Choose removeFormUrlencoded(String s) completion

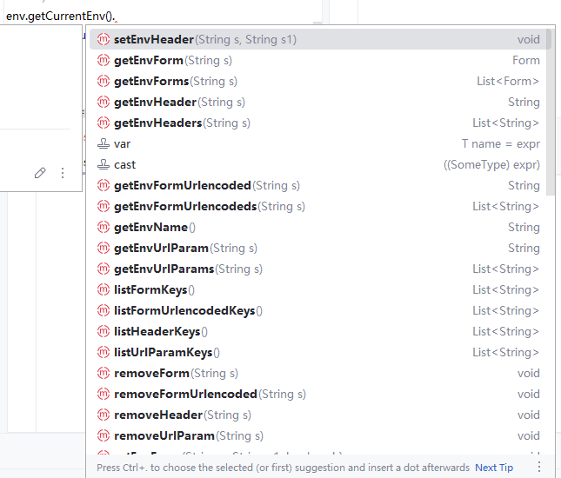[x=209, y=395]
